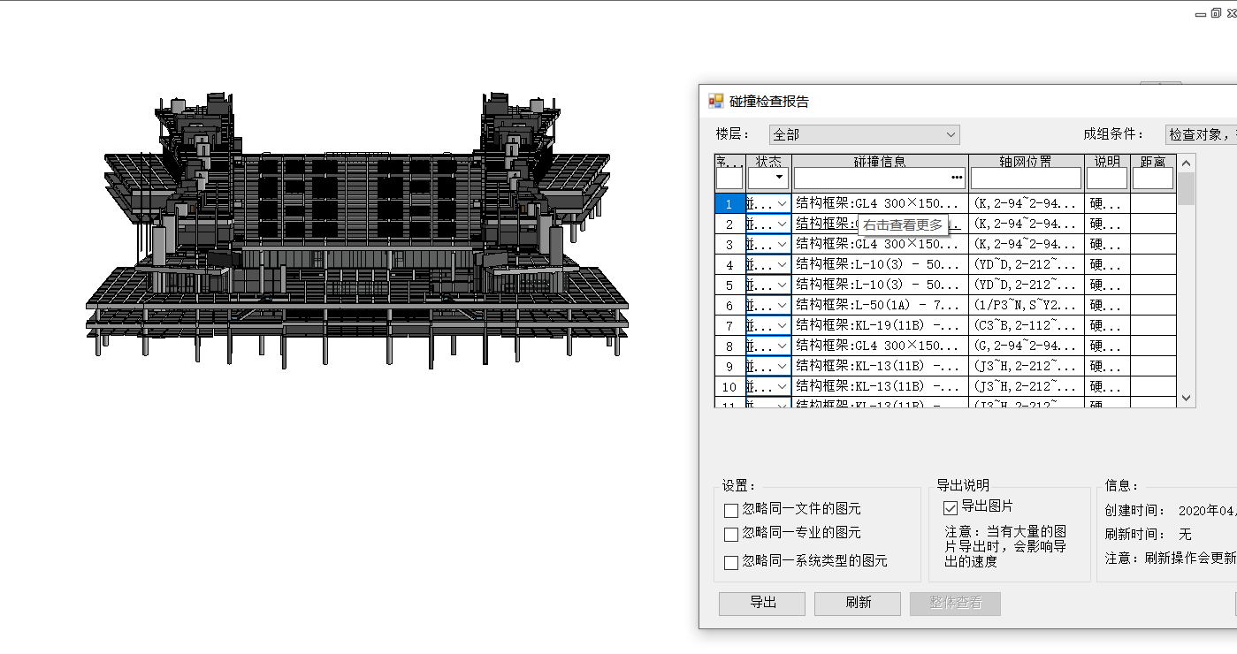Expand status dropdown in row 3

point(782,244)
